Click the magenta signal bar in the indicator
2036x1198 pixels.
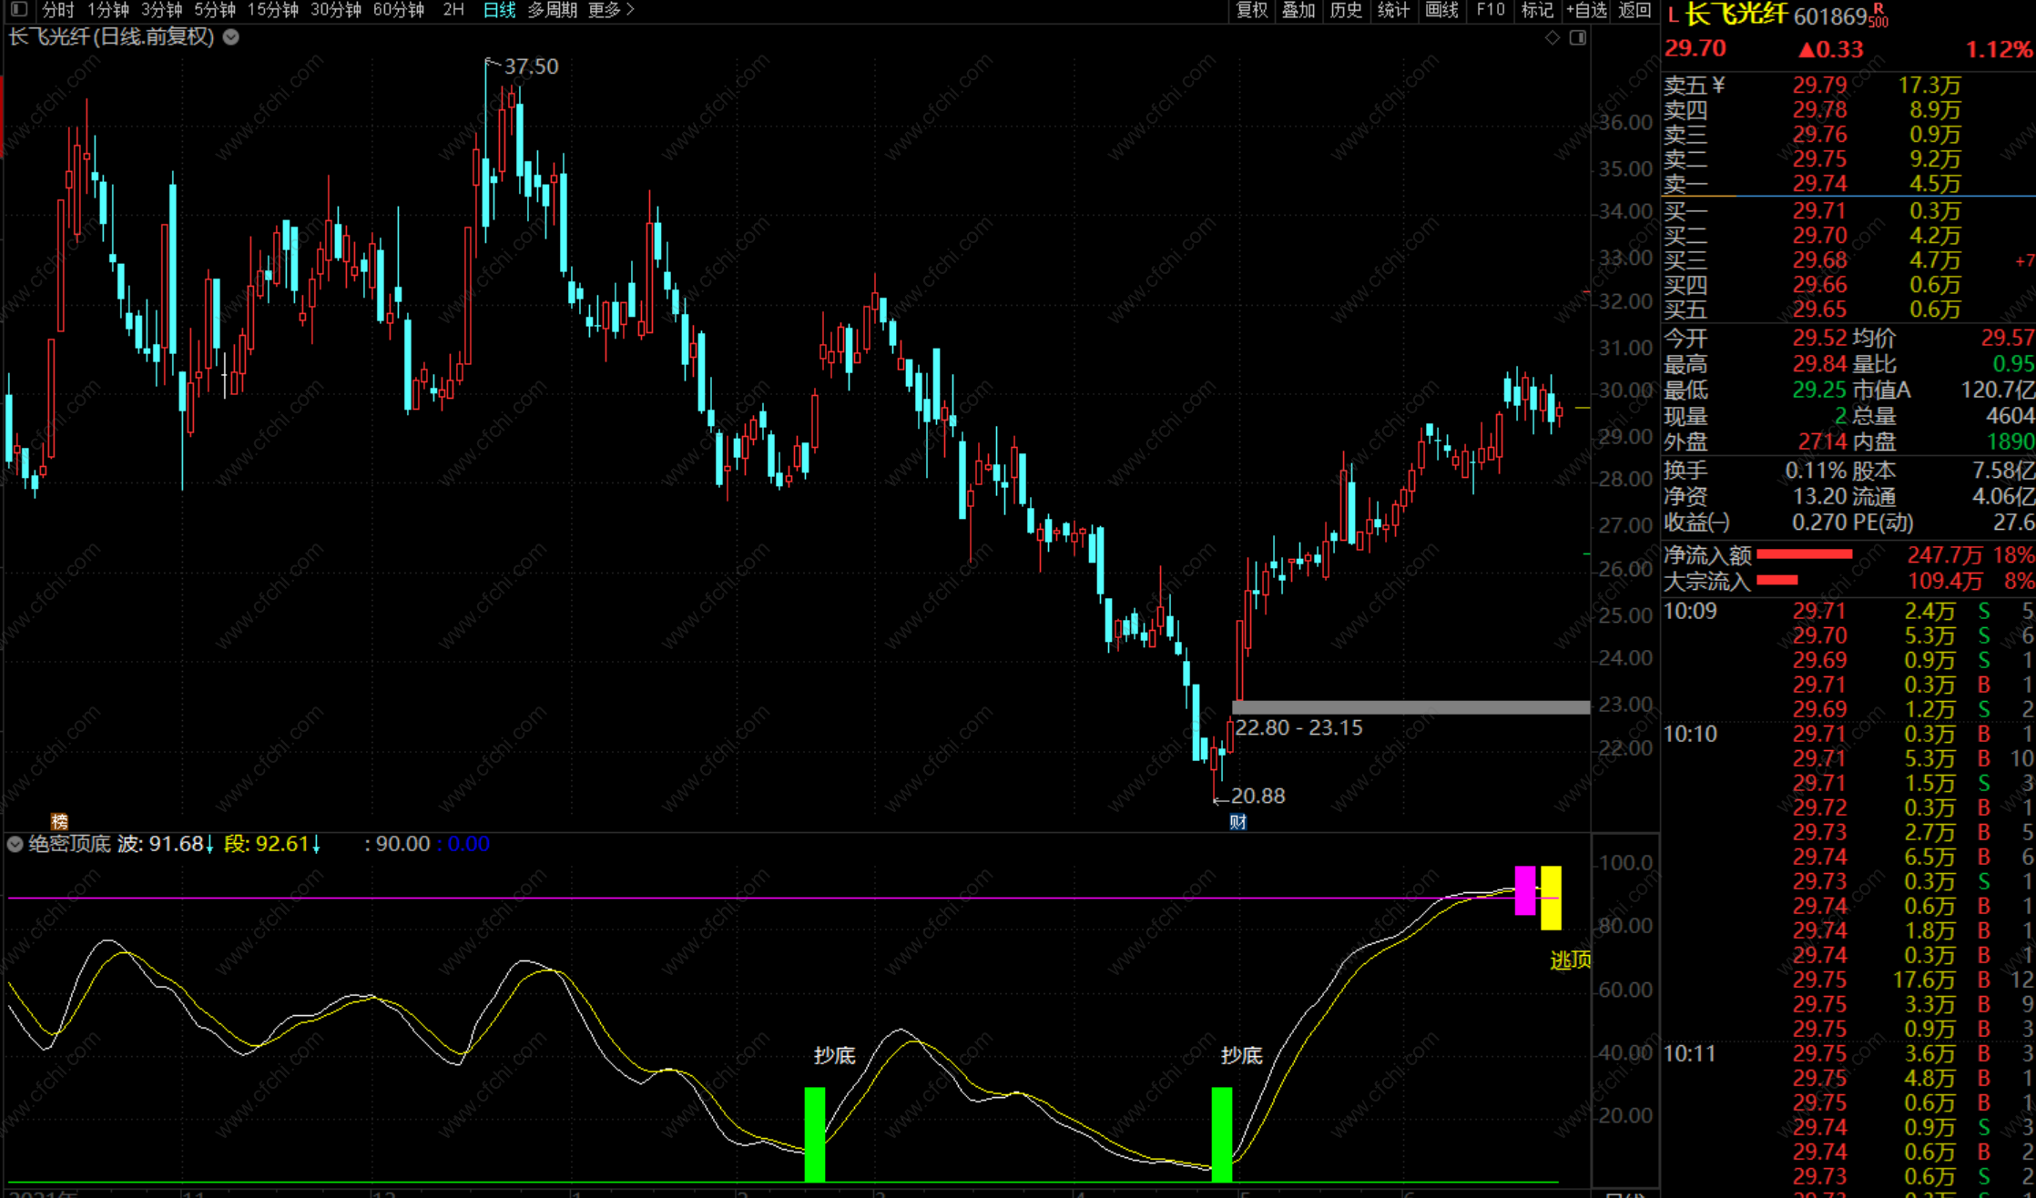[1524, 890]
